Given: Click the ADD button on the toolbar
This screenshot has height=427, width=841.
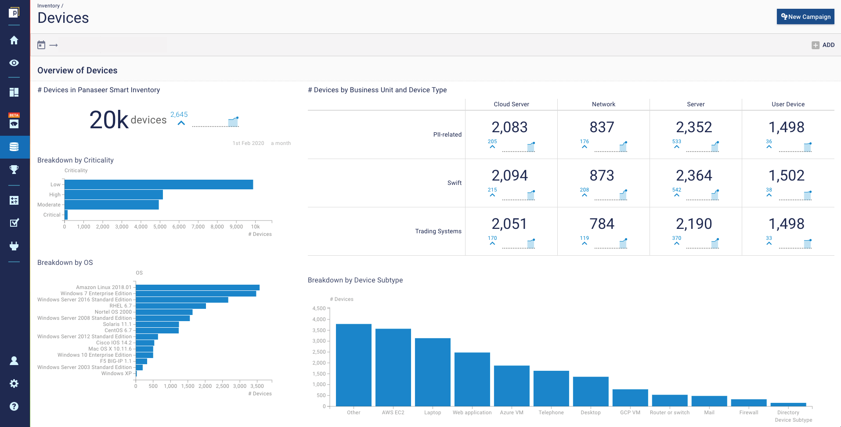Looking at the screenshot, I should coord(823,44).
